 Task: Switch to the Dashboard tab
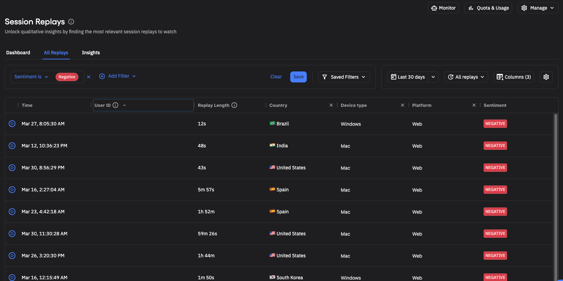pyautogui.click(x=18, y=53)
